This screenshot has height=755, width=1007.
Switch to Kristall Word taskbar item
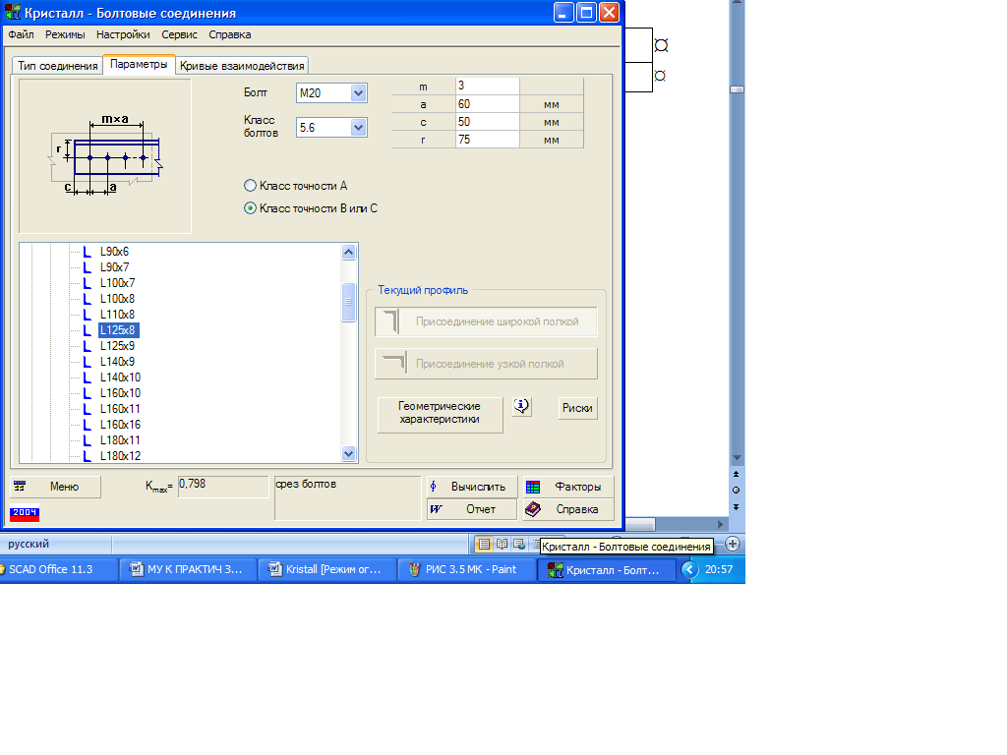tap(326, 569)
